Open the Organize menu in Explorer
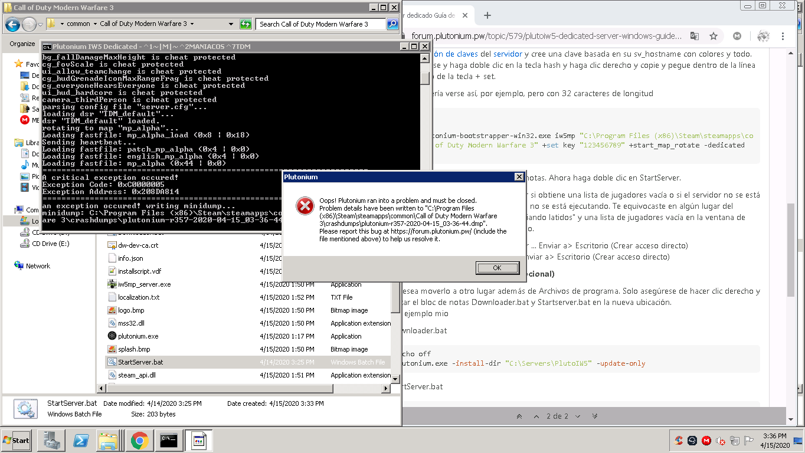 tap(22, 44)
